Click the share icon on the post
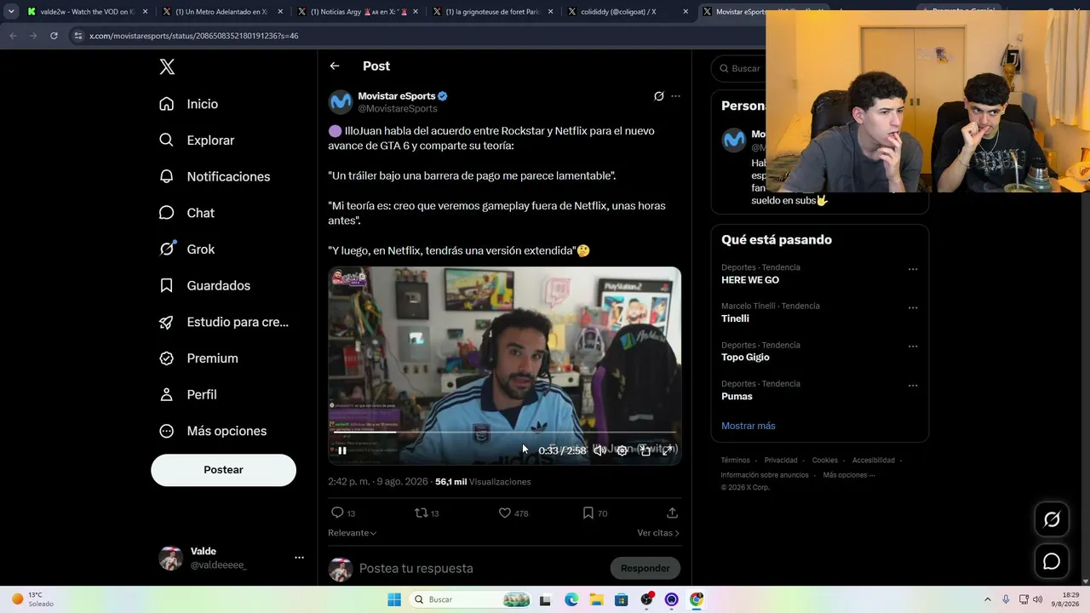The image size is (1090, 613). pyautogui.click(x=672, y=513)
